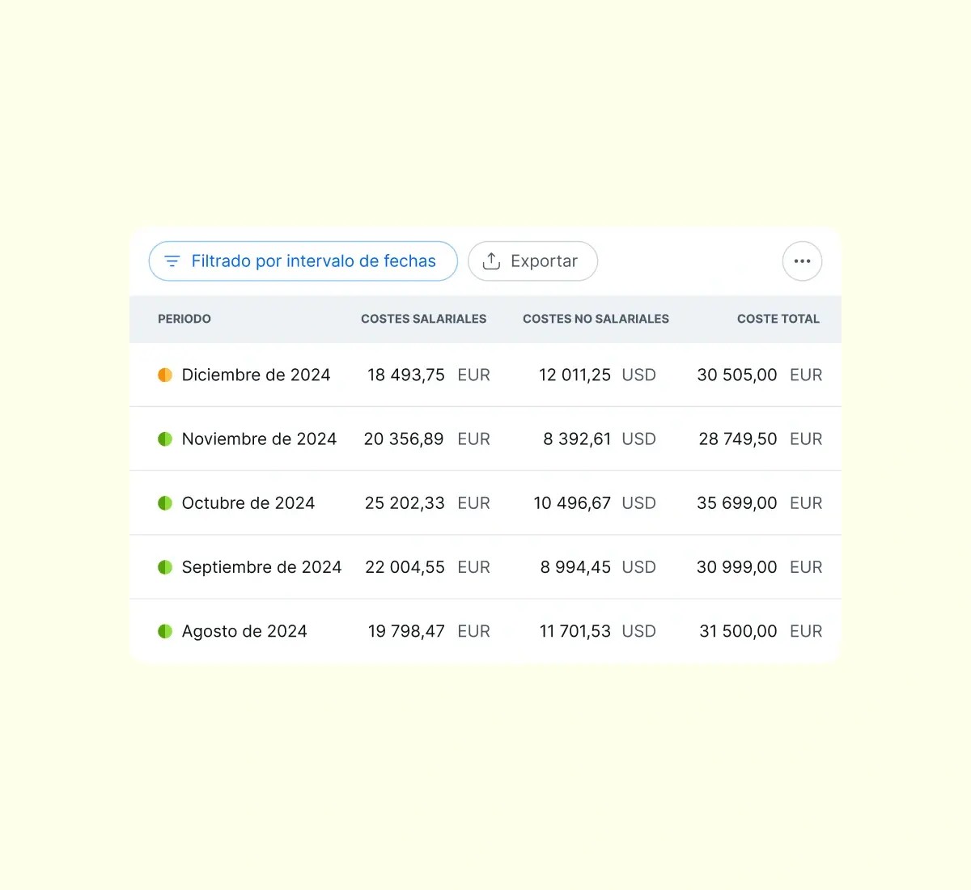The height and width of the screenshot is (890, 971).
Task: Click non-salary cost value 11 701,53
Action: pyautogui.click(x=575, y=631)
